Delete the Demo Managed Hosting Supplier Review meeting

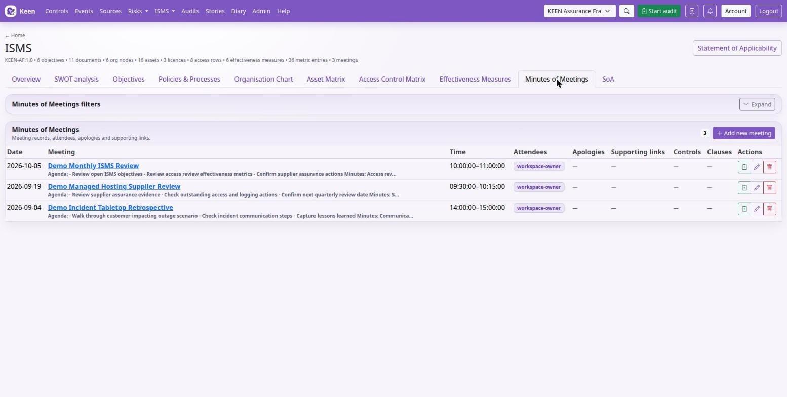pos(769,188)
